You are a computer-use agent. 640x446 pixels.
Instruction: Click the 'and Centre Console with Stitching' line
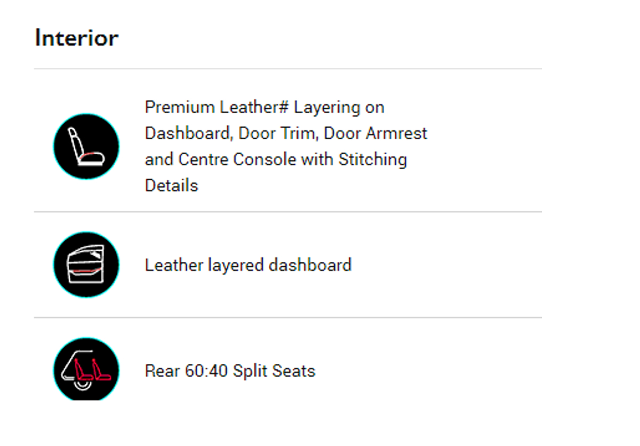pyautogui.click(x=276, y=160)
